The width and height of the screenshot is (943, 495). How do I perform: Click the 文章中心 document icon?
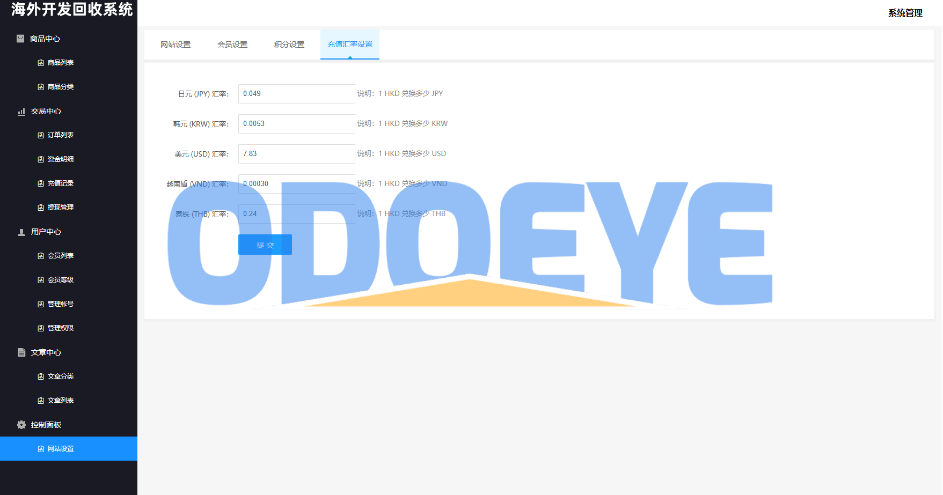[x=21, y=352]
